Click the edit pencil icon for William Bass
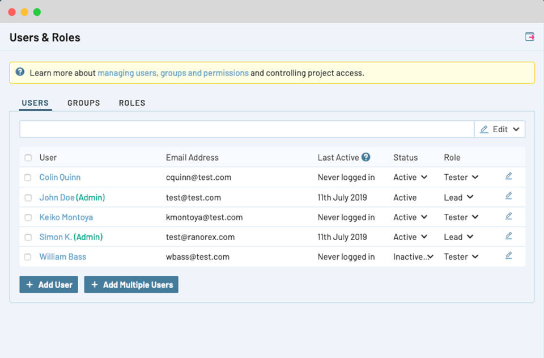 pyautogui.click(x=508, y=256)
